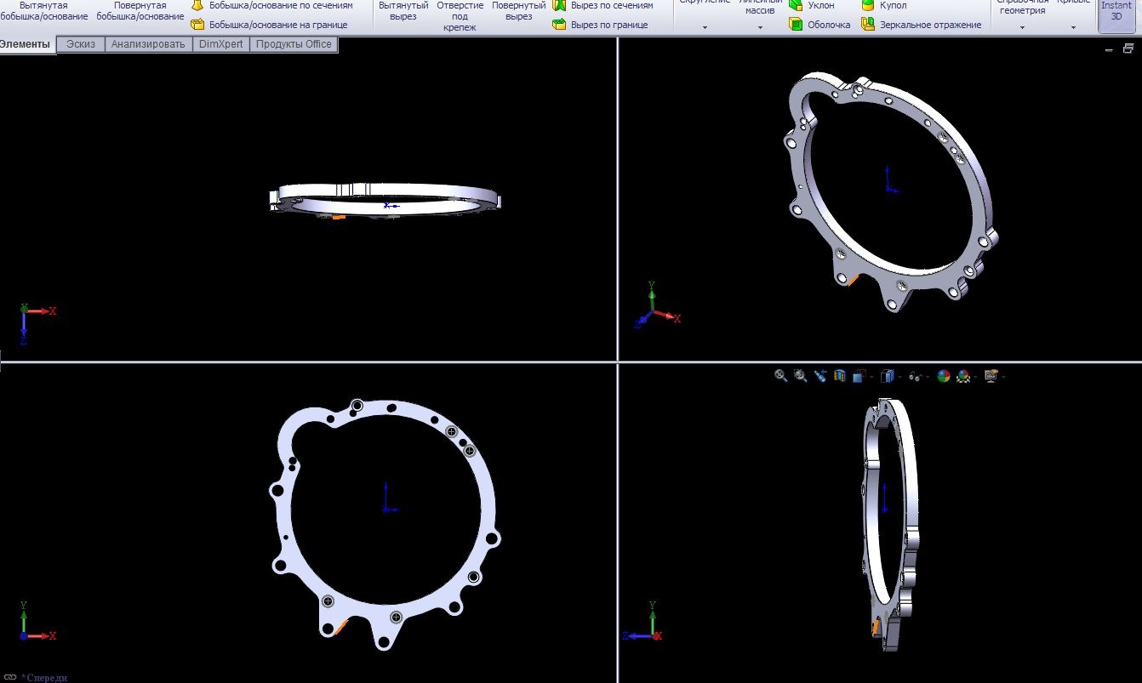Click Повернутая бобышка/основание button
This screenshot has width=1142, height=683.
point(140,10)
